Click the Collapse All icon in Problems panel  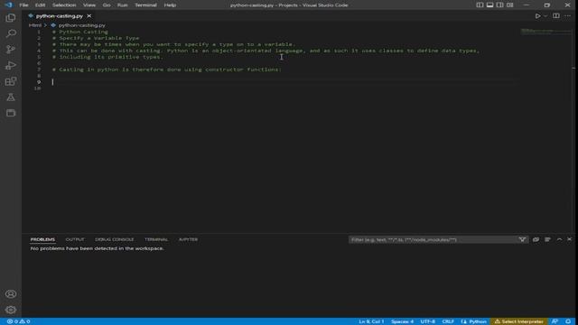(536, 240)
